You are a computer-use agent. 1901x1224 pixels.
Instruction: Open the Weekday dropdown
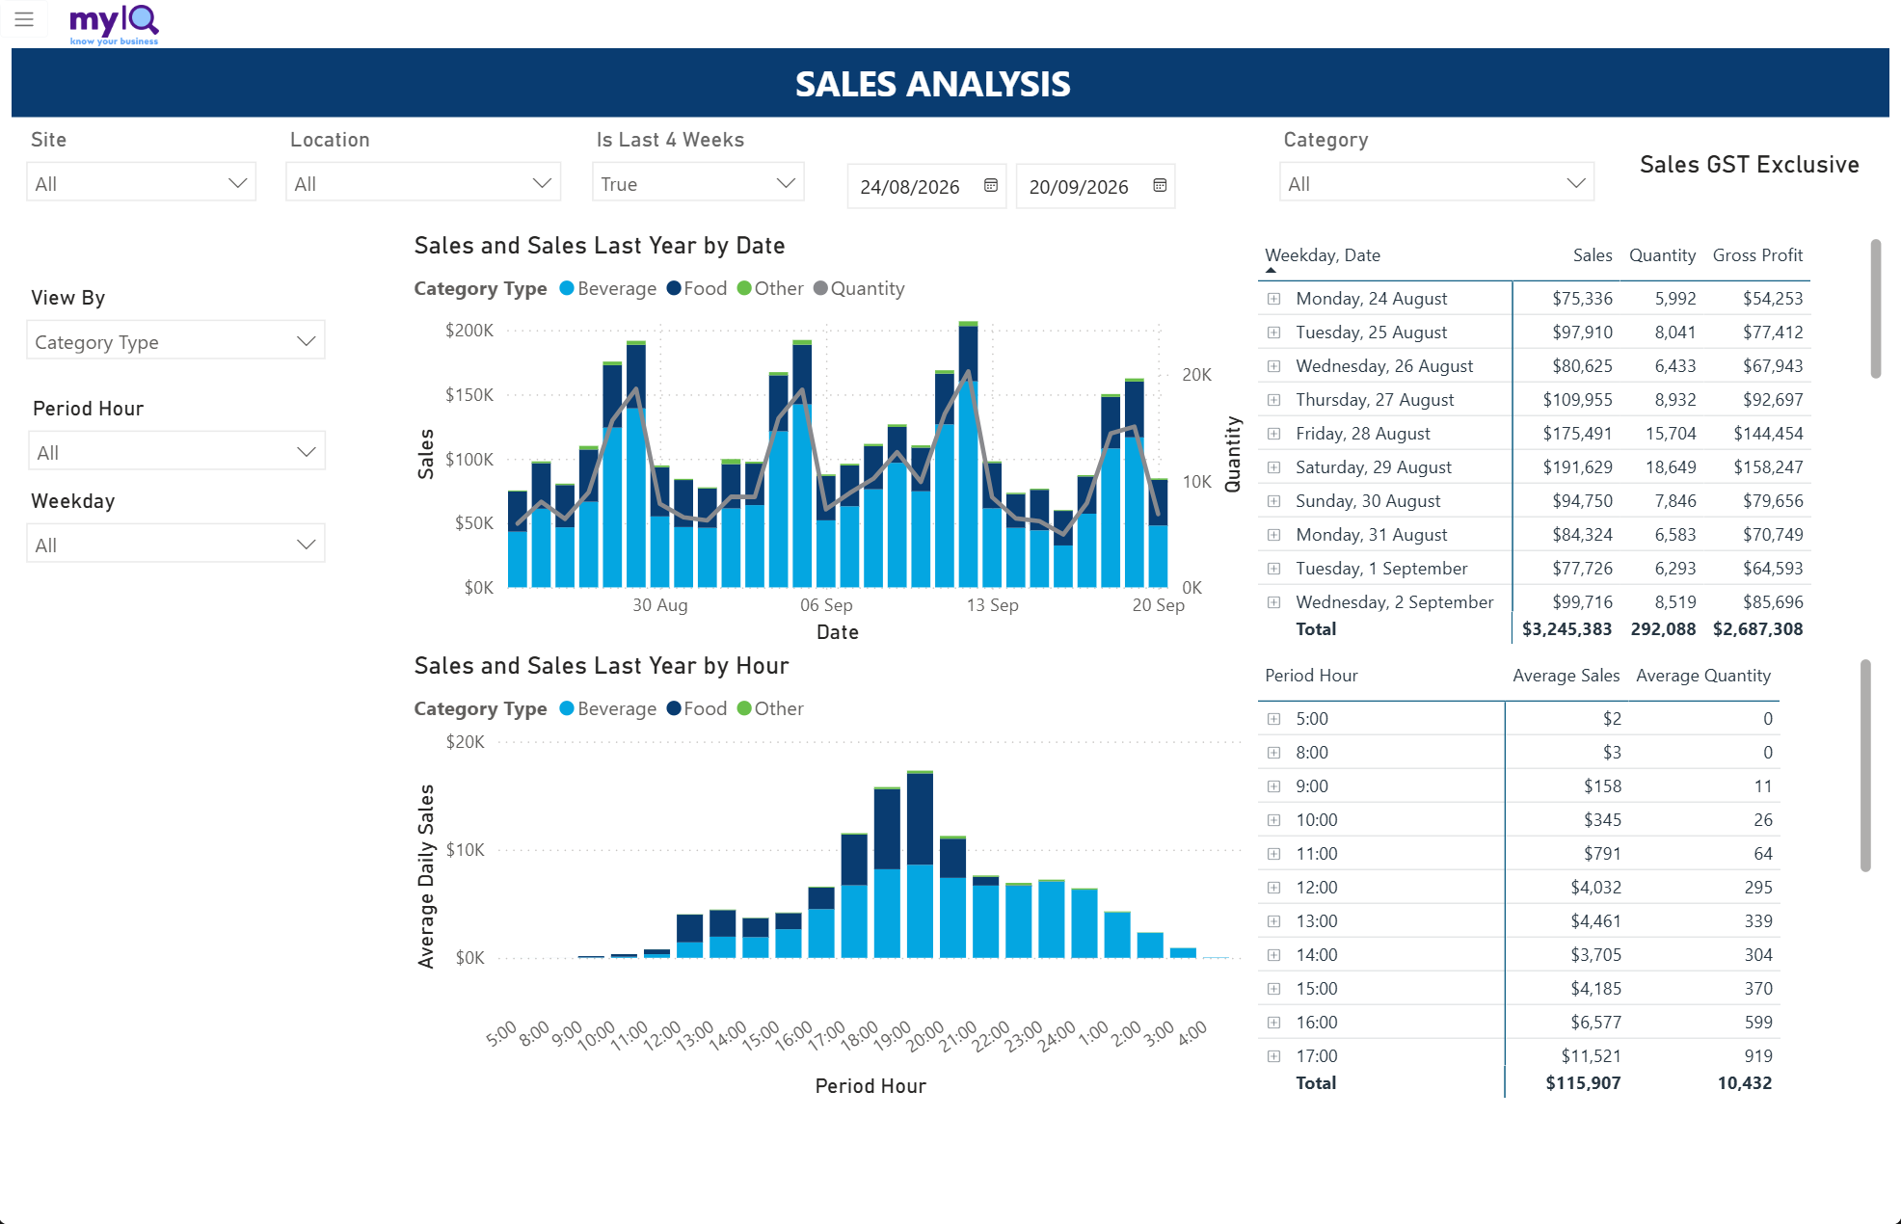(x=175, y=545)
